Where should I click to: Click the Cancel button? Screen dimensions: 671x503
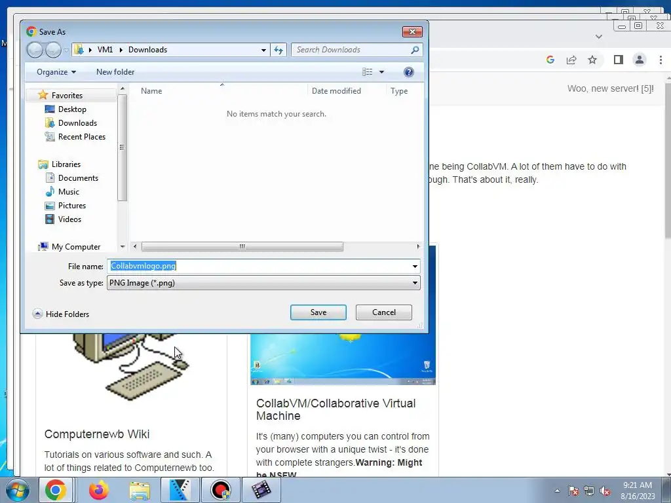[x=383, y=312]
